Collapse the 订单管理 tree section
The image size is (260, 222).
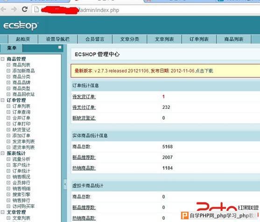click(2, 100)
